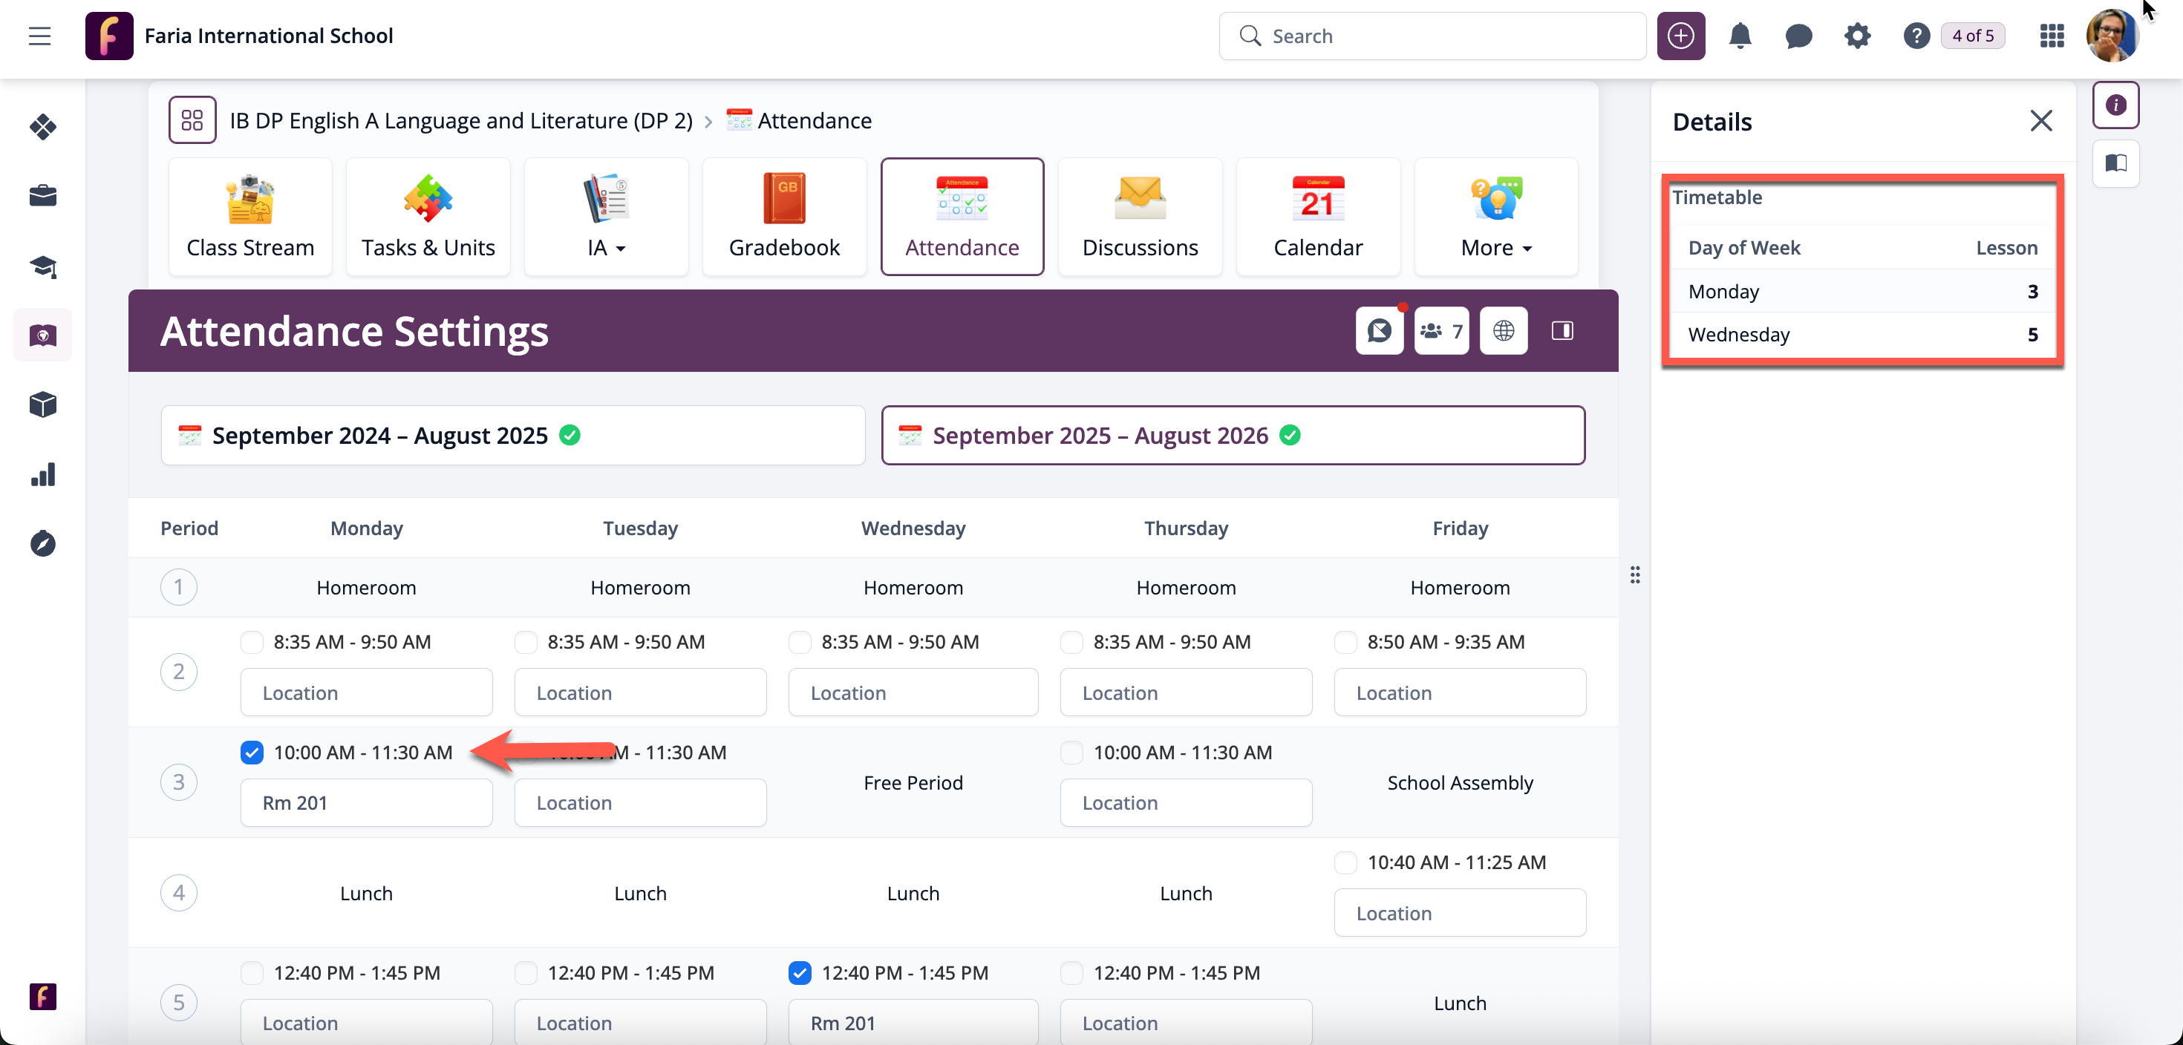This screenshot has height=1045, width=2183.
Task: Click the Search field
Action: point(1432,36)
